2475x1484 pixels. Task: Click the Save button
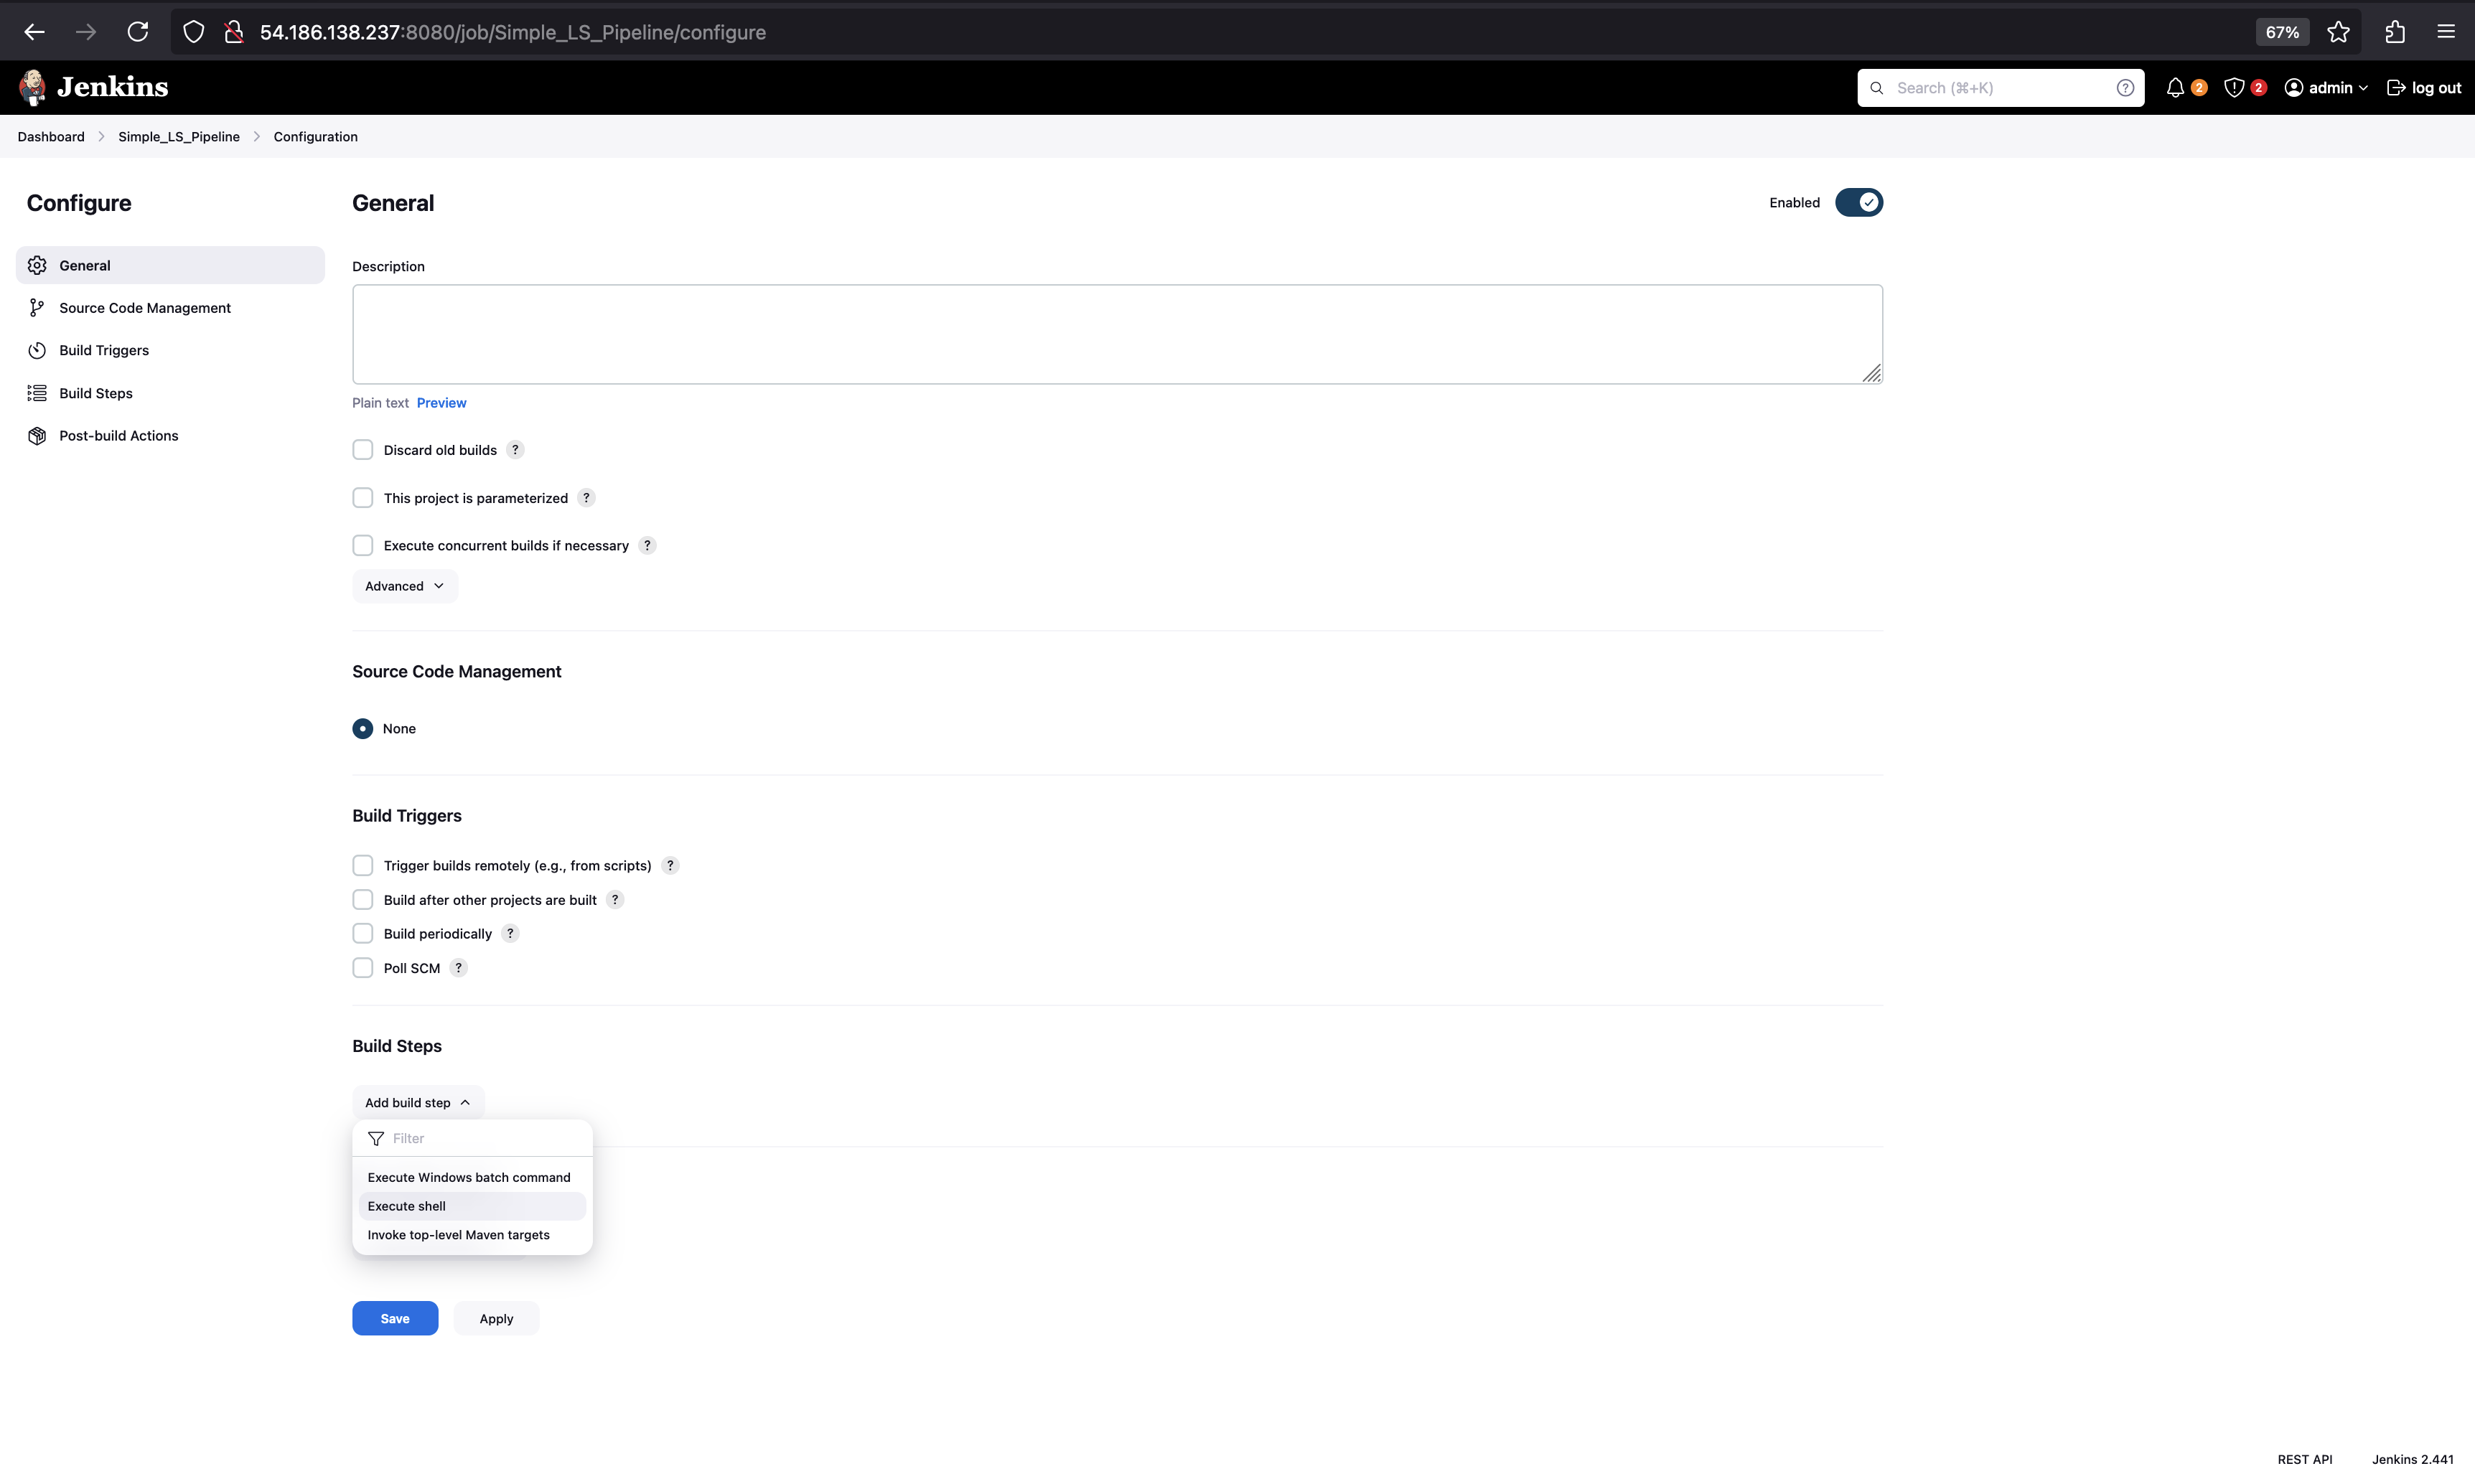point(394,1319)
